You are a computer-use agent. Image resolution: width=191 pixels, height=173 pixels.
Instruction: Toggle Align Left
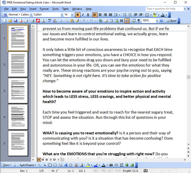coord(95,15)
